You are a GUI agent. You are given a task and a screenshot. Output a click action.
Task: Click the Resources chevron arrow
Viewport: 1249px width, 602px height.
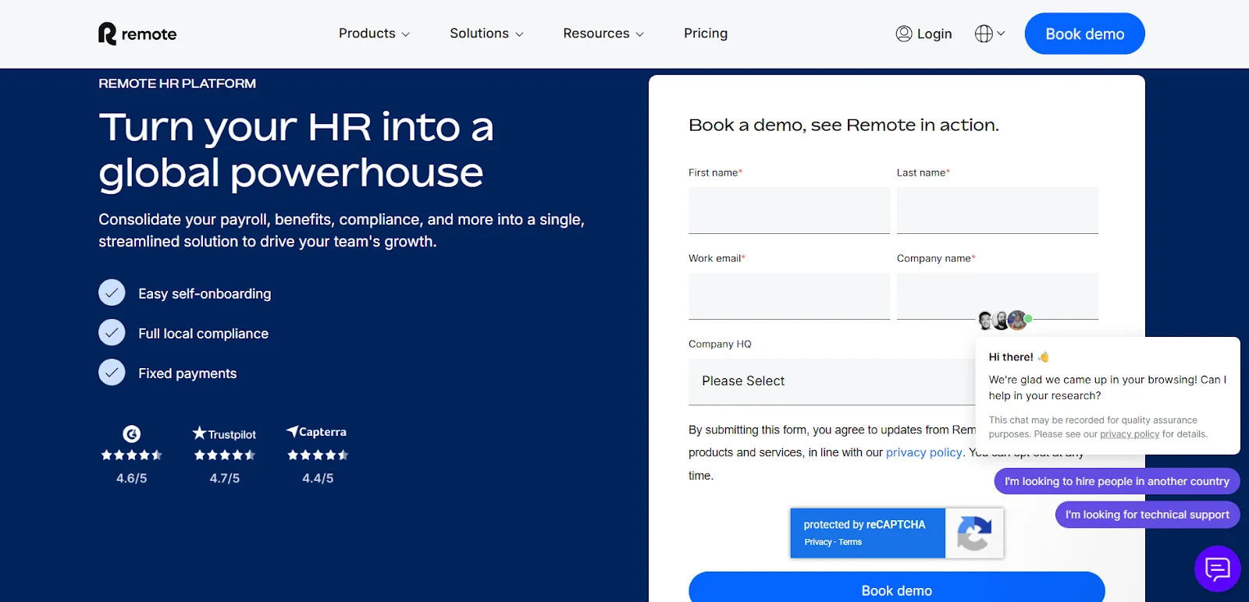click(x=640, y=34)
